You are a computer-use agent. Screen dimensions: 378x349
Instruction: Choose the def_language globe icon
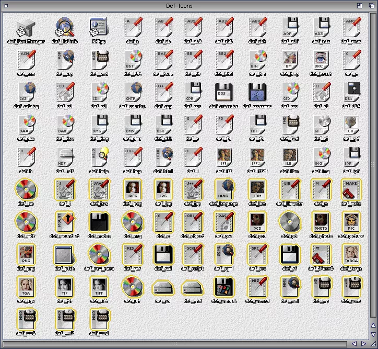coord(224,189)
